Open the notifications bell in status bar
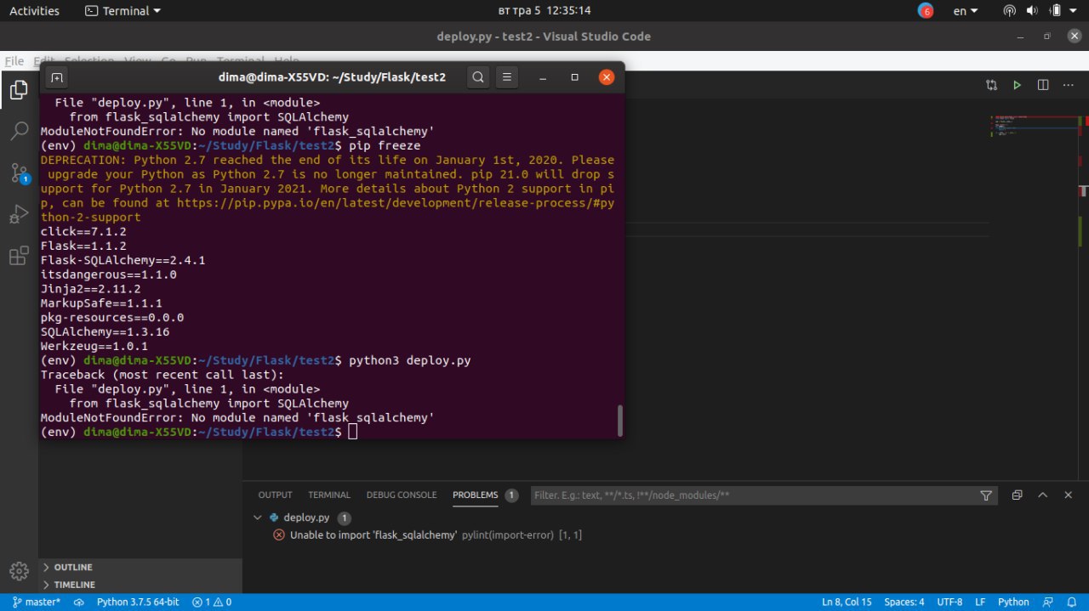1089x611 pixels. click(1071, 602)
